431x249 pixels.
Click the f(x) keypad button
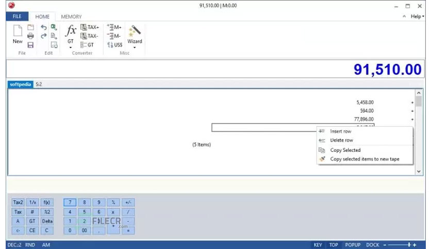click(x=47, y=202)
